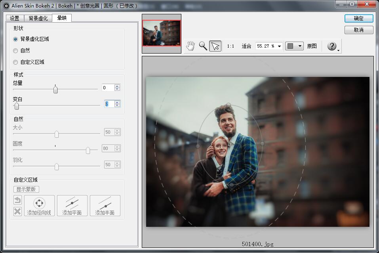Image resolution: width=379 pixels, height=253 pixels.
Task: Click the 变白 value input field
Action: point(109,104)
